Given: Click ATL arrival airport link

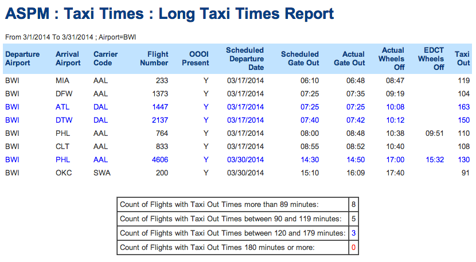Looking at the screenshot, I should coord(63,107).
